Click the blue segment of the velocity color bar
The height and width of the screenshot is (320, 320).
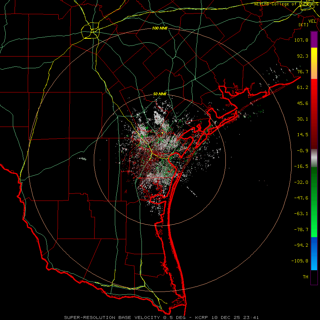pyautogui.click(x=314, y=254)
